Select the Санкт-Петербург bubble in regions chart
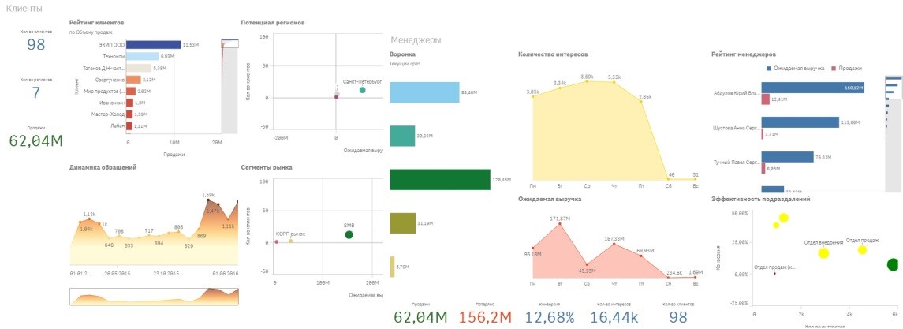 tap(362, 90)
